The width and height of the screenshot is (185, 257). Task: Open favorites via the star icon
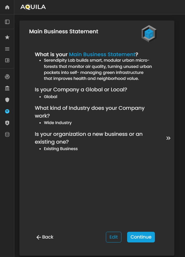click(x=7, y=37)
